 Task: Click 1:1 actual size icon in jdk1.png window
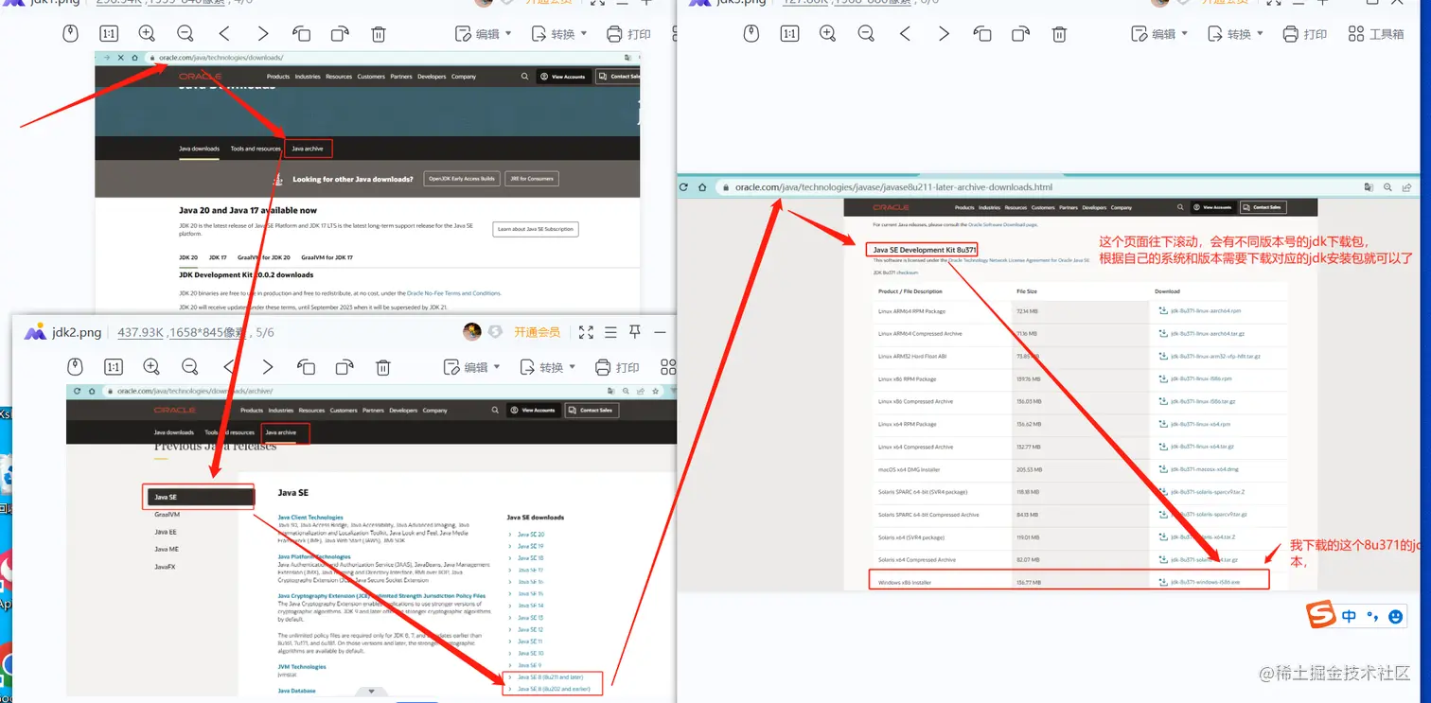(108, 34)
